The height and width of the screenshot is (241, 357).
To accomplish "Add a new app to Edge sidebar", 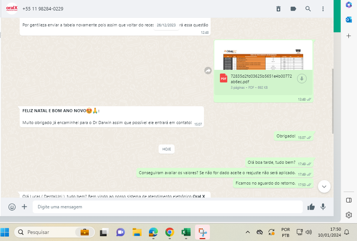I will pos(348,36).
